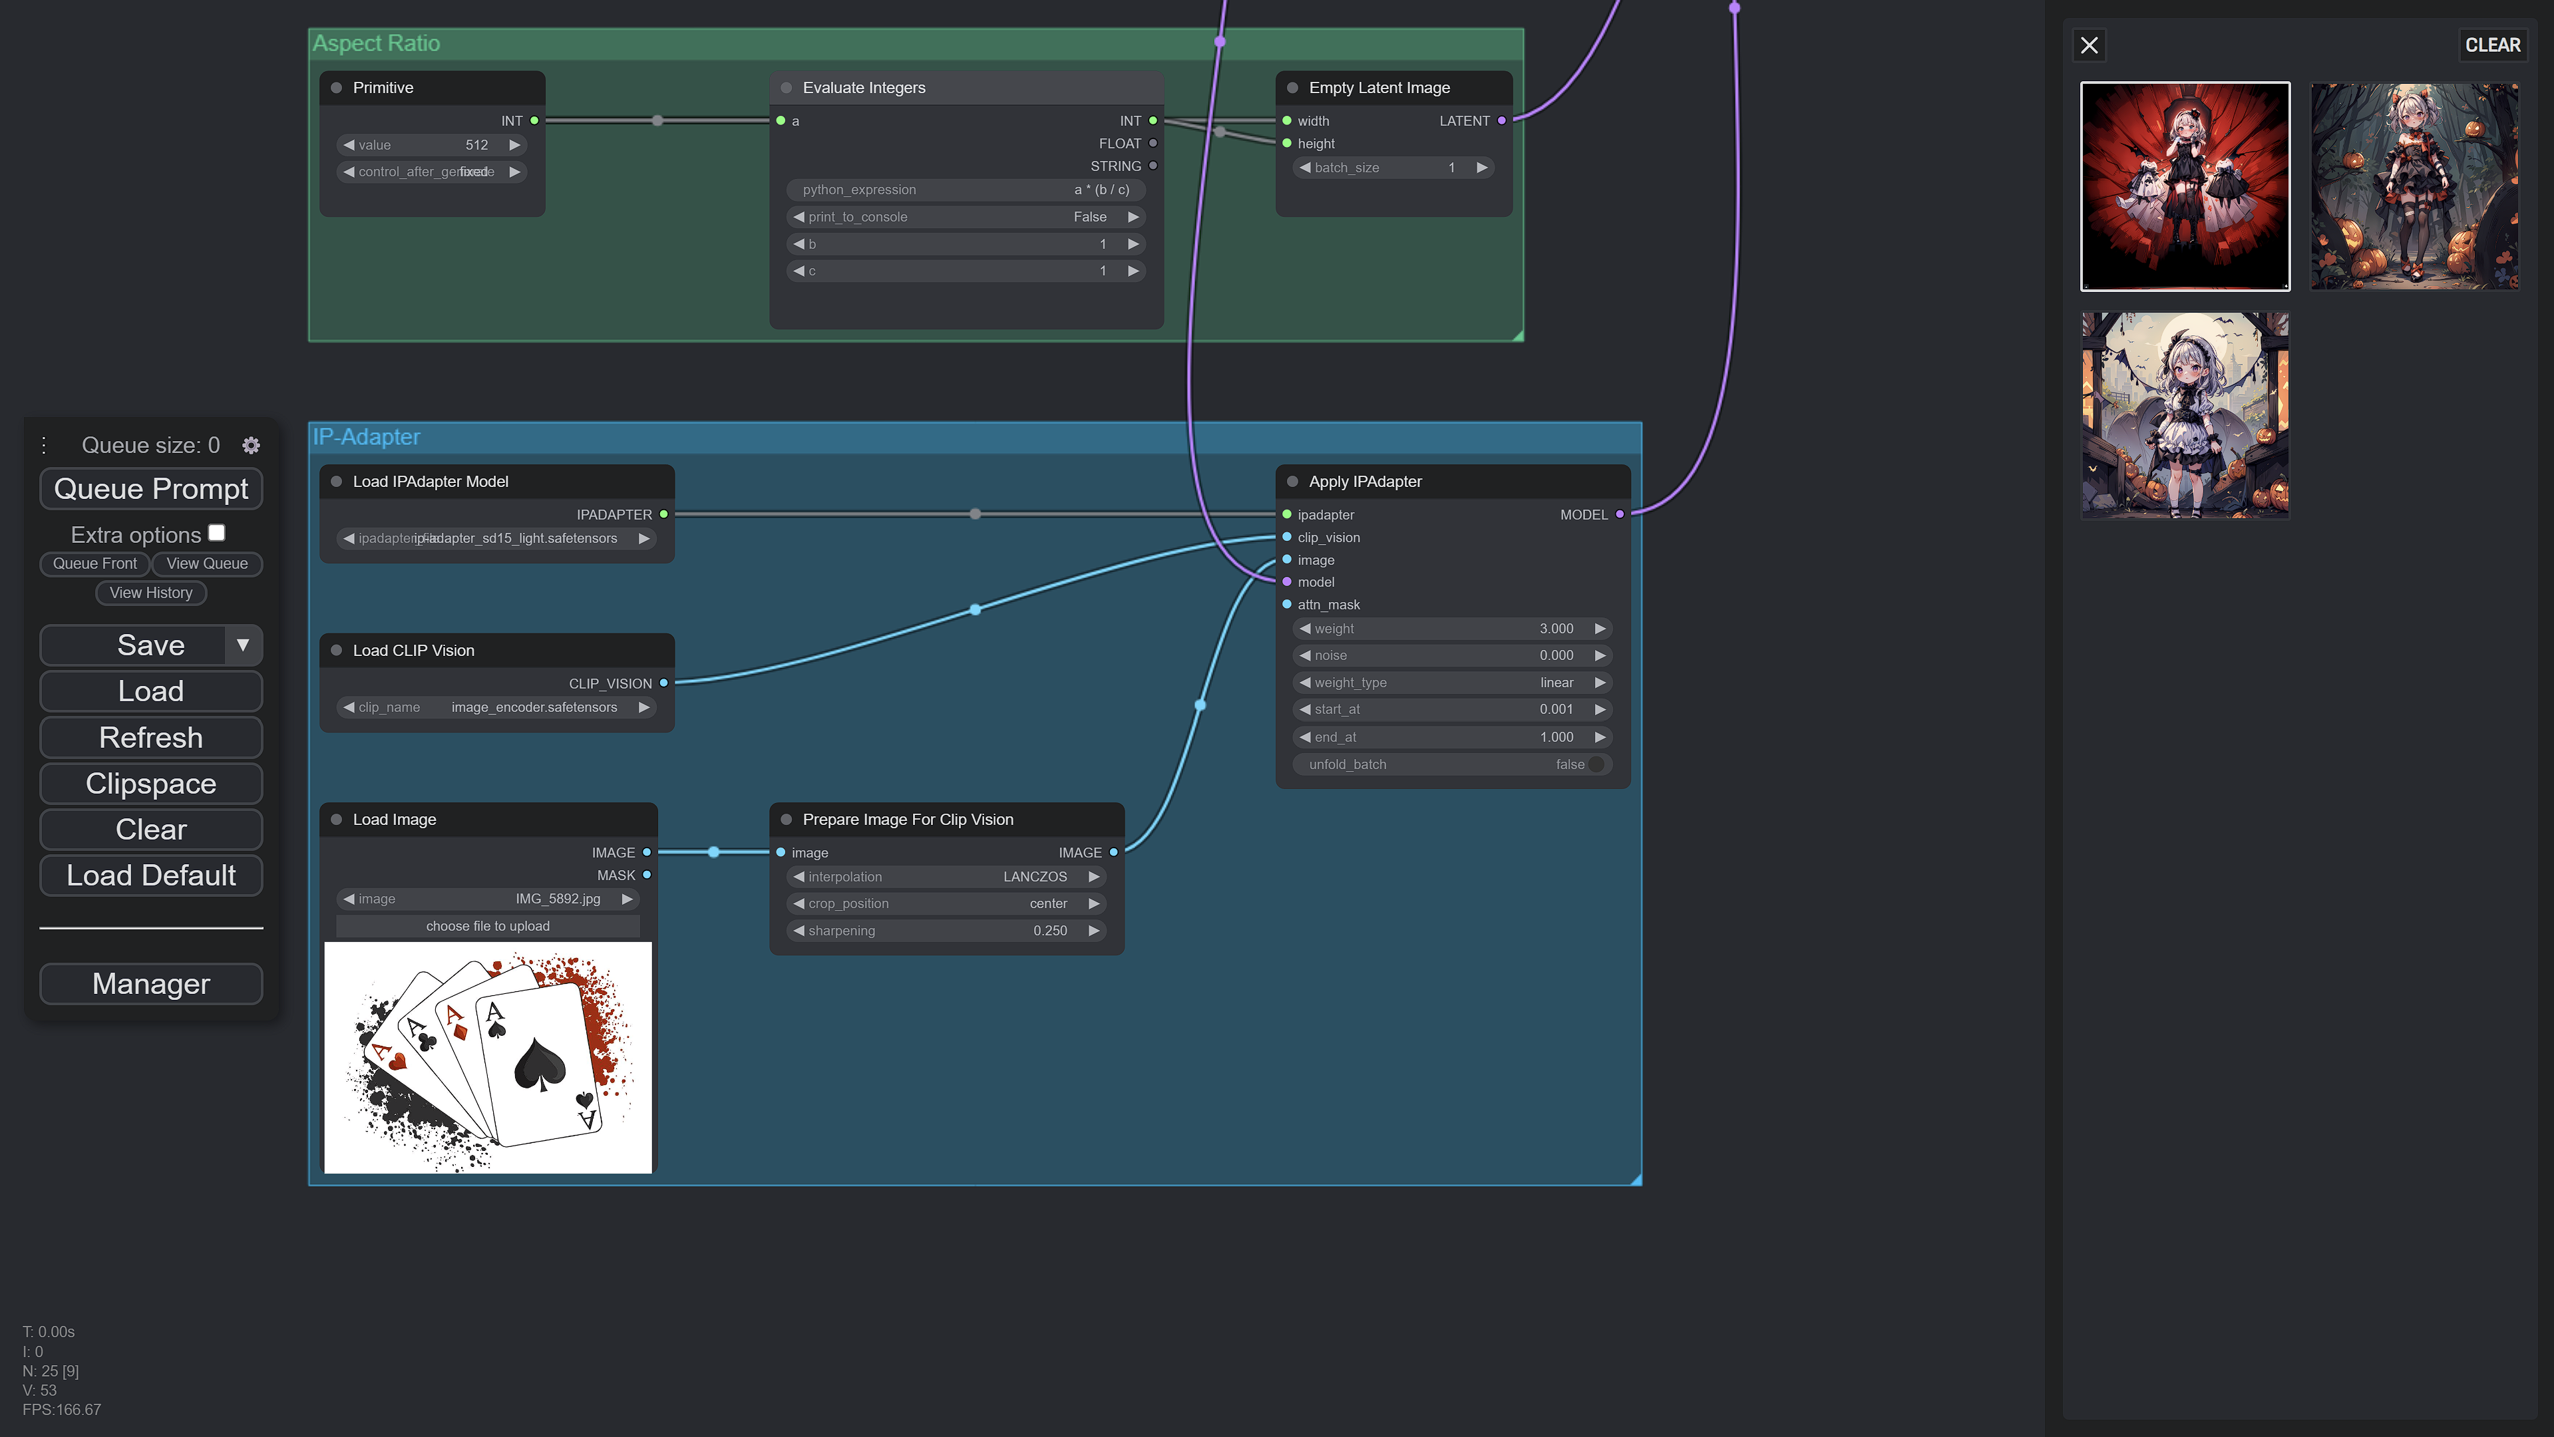The width and height of the screenshot is (2554, 1437).
Task: Increase start_at with its right arrow
Action: pyautogui.click(x=1599, y=710)
